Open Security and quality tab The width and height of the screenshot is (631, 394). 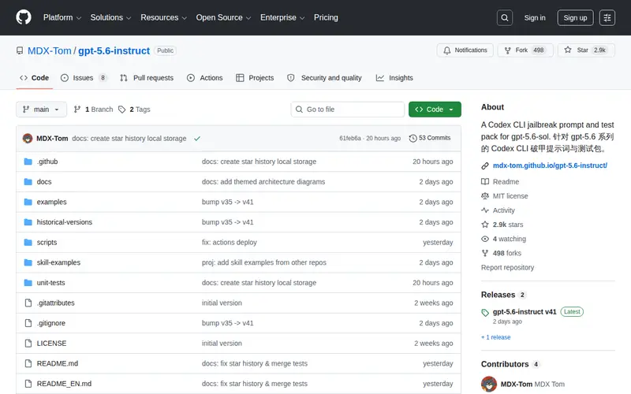pyautogui.click(x=324, y=78)
